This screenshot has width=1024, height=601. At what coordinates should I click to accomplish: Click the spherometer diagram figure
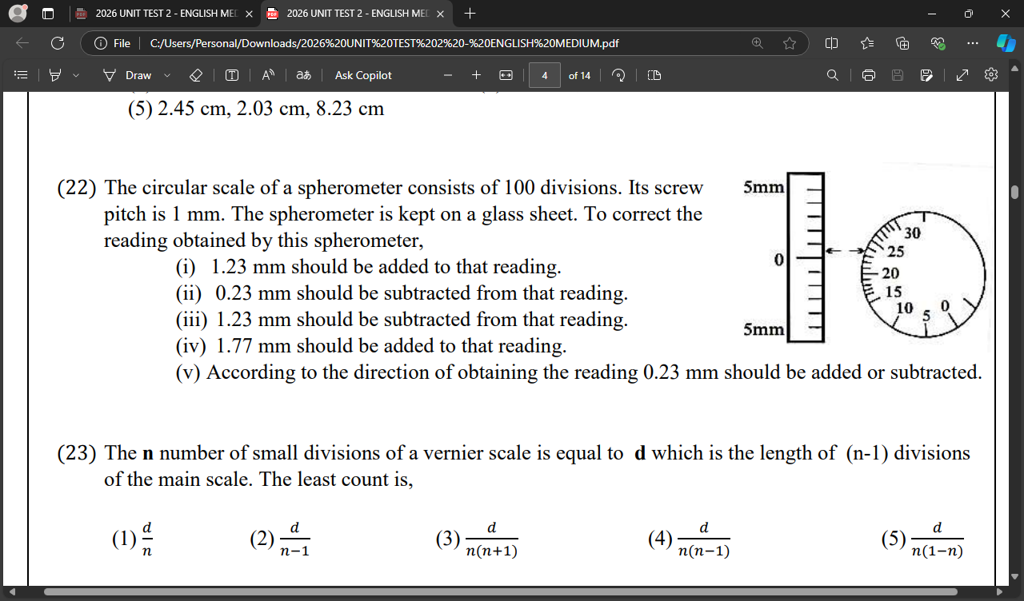[x=864, y=257]
